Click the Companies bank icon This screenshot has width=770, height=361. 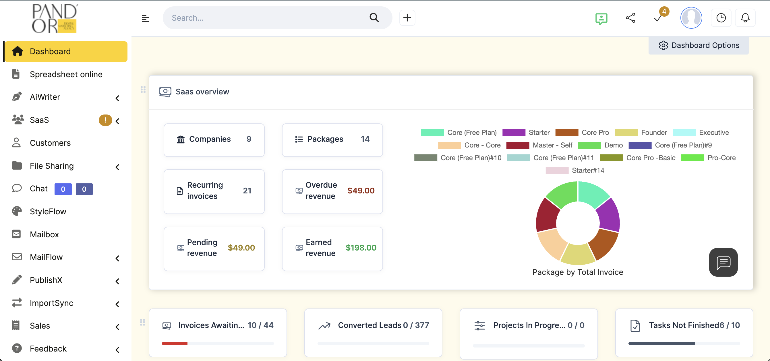(x=181, y=139)
